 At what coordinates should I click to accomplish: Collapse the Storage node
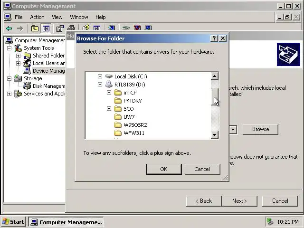9,78
